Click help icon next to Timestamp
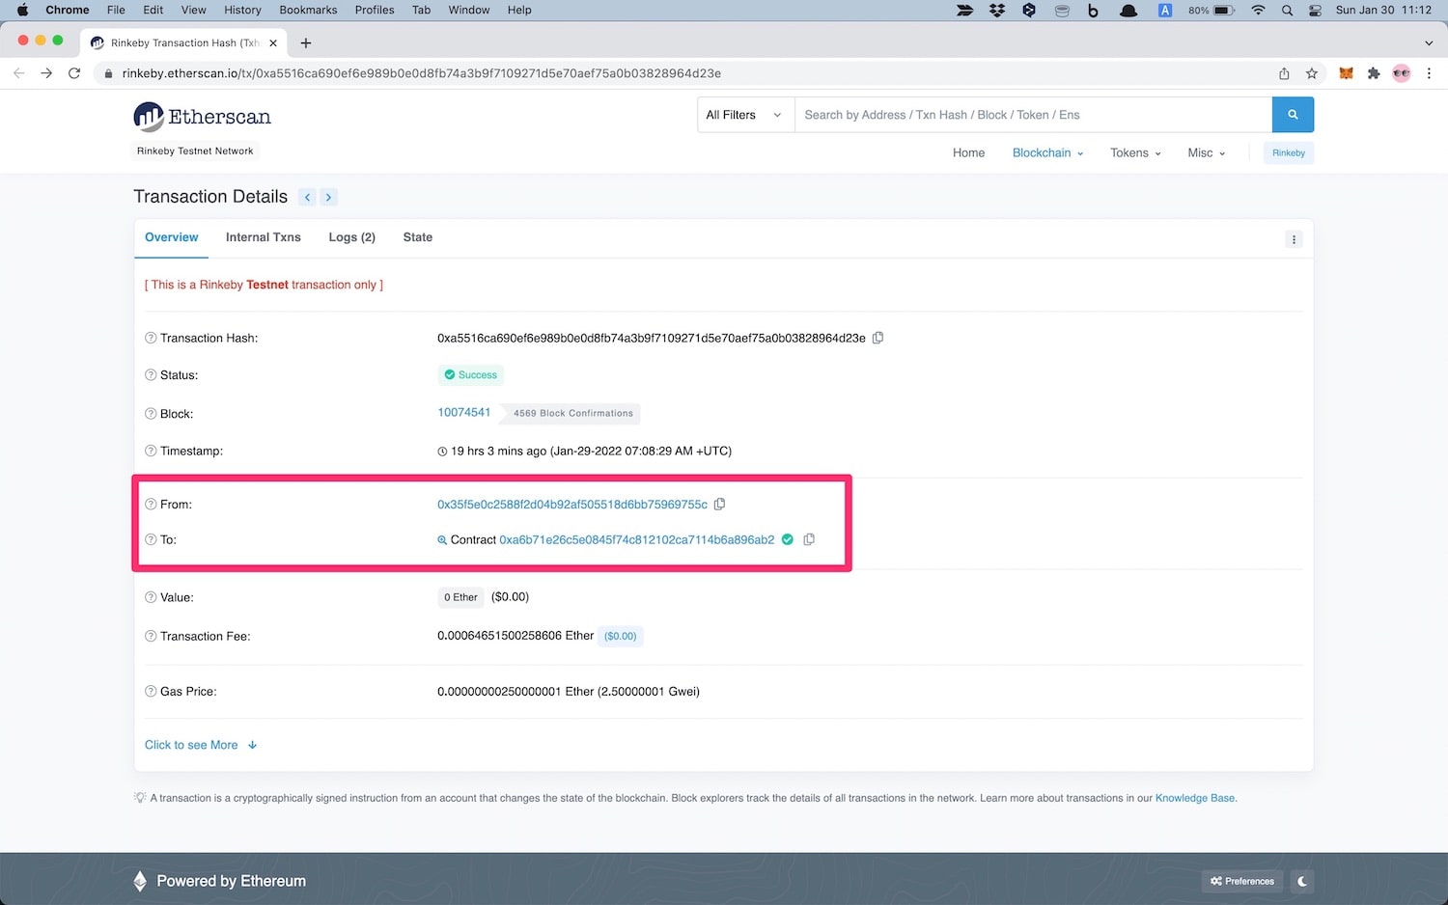1448x905 pixels. click(x=151, y=451)
